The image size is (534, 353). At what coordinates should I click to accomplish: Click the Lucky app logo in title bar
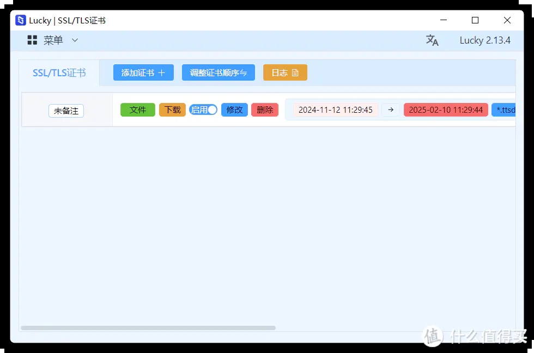point(21,20)
